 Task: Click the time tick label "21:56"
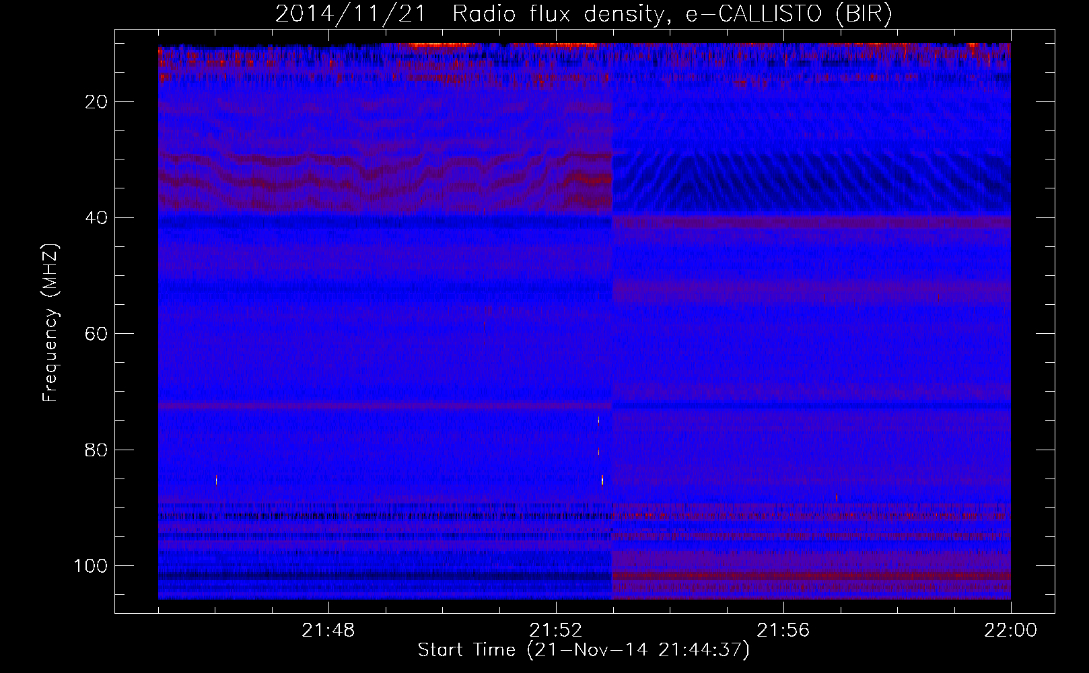(783, 631)
